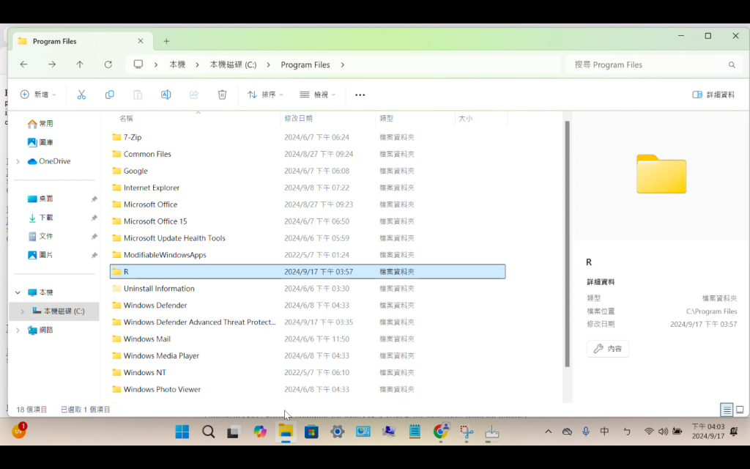Select Home in navigation pane
Image resolution: width=750 pixels, height=469 pixels.
click(40, 123)
